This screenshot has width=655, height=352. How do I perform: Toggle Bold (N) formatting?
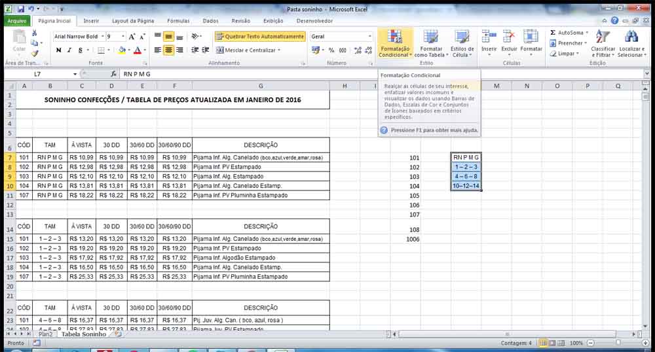click(x=58, y=50)
